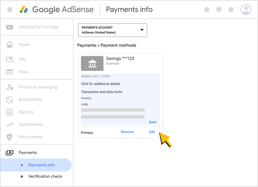Click the Ads sidebar icon
This screenshot has width=258, height=187.
click(x=9, y=59)
